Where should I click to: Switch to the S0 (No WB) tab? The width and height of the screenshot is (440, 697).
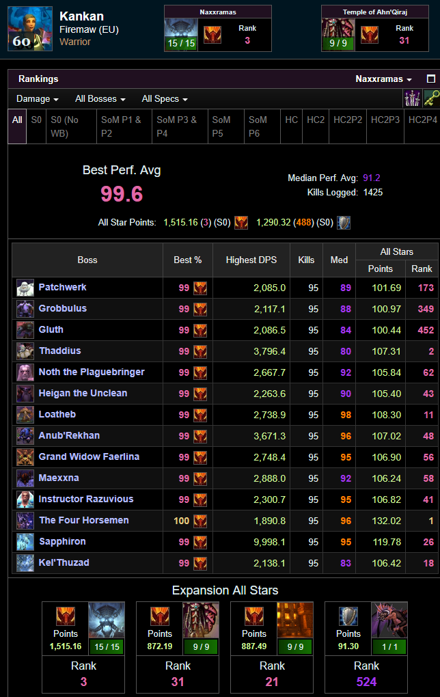coord(71,126)
